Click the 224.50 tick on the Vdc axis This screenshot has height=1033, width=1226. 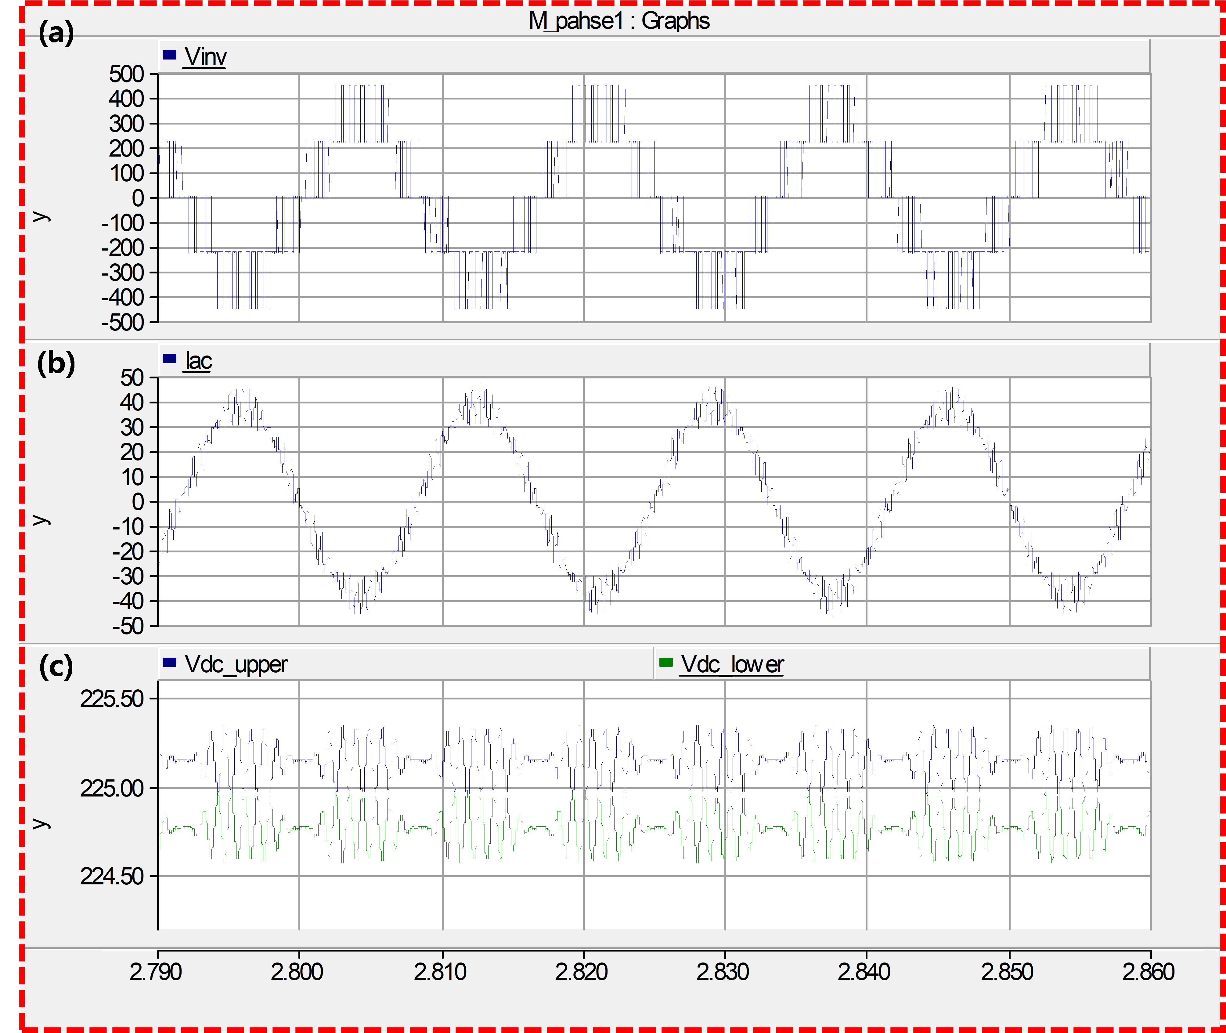click(x=112, y=877)
